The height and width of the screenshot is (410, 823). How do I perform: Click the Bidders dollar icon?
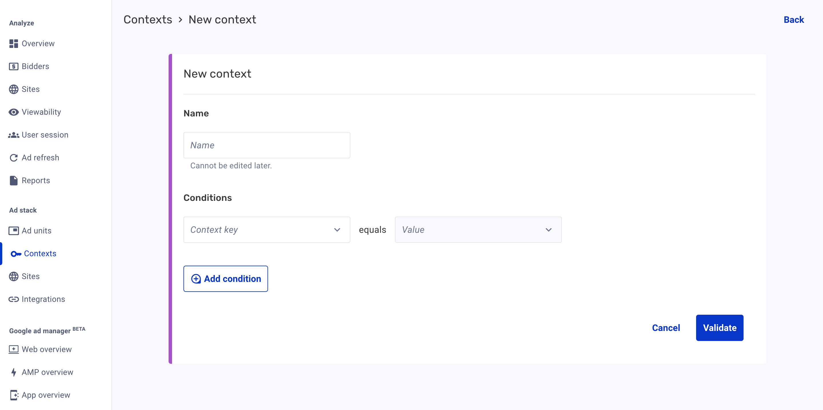(x=13, y=66)
